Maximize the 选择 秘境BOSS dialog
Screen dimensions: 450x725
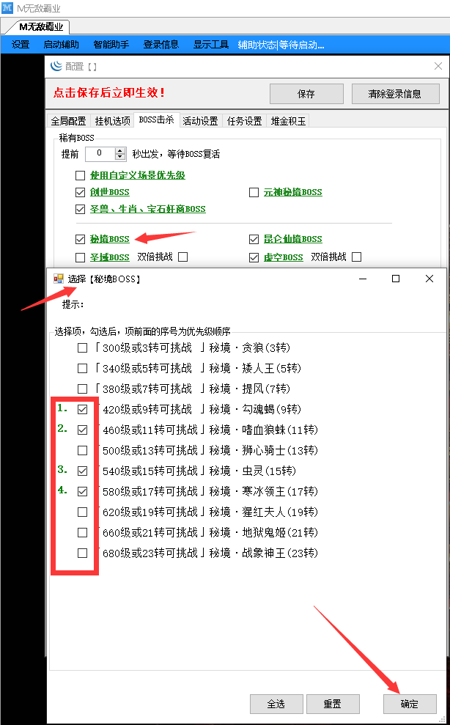(x=396, y=279)
